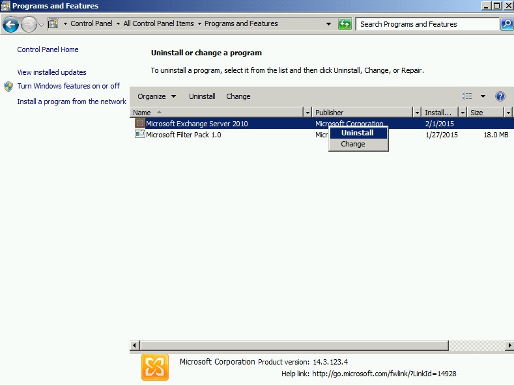Image resolution: width=514 pixels, height=386 pixels.
Task: Open the Name column filter dropdown arrow
Action: [307, 113]
